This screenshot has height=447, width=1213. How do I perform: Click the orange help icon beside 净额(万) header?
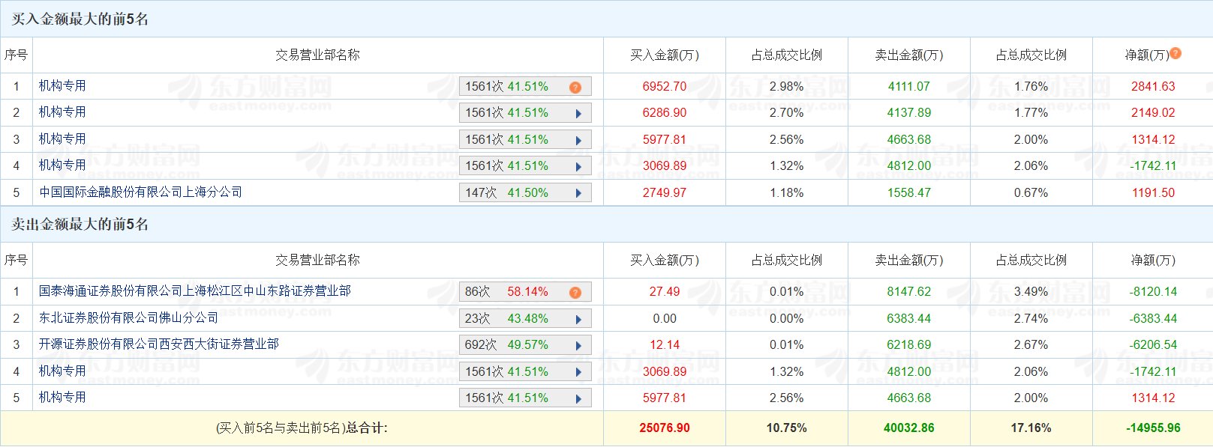[1175, 53]
